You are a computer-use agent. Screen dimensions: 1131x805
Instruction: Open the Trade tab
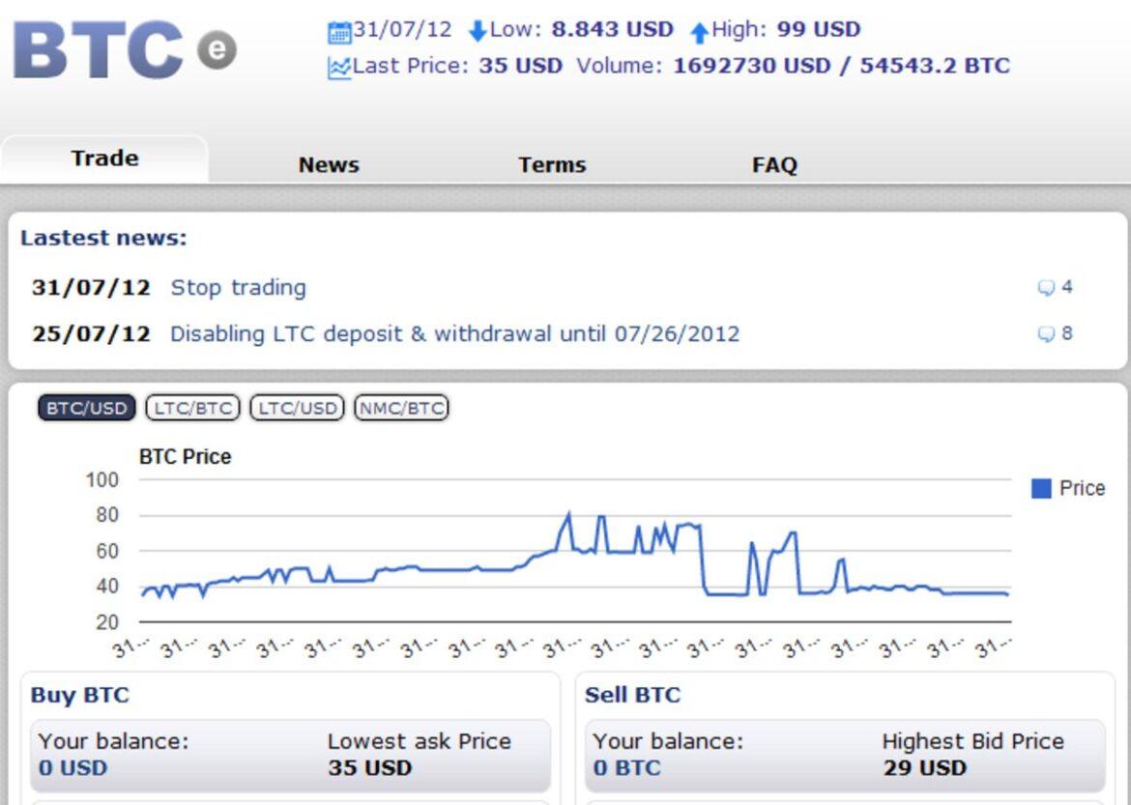pyautogui.click(x=104, y=158)
